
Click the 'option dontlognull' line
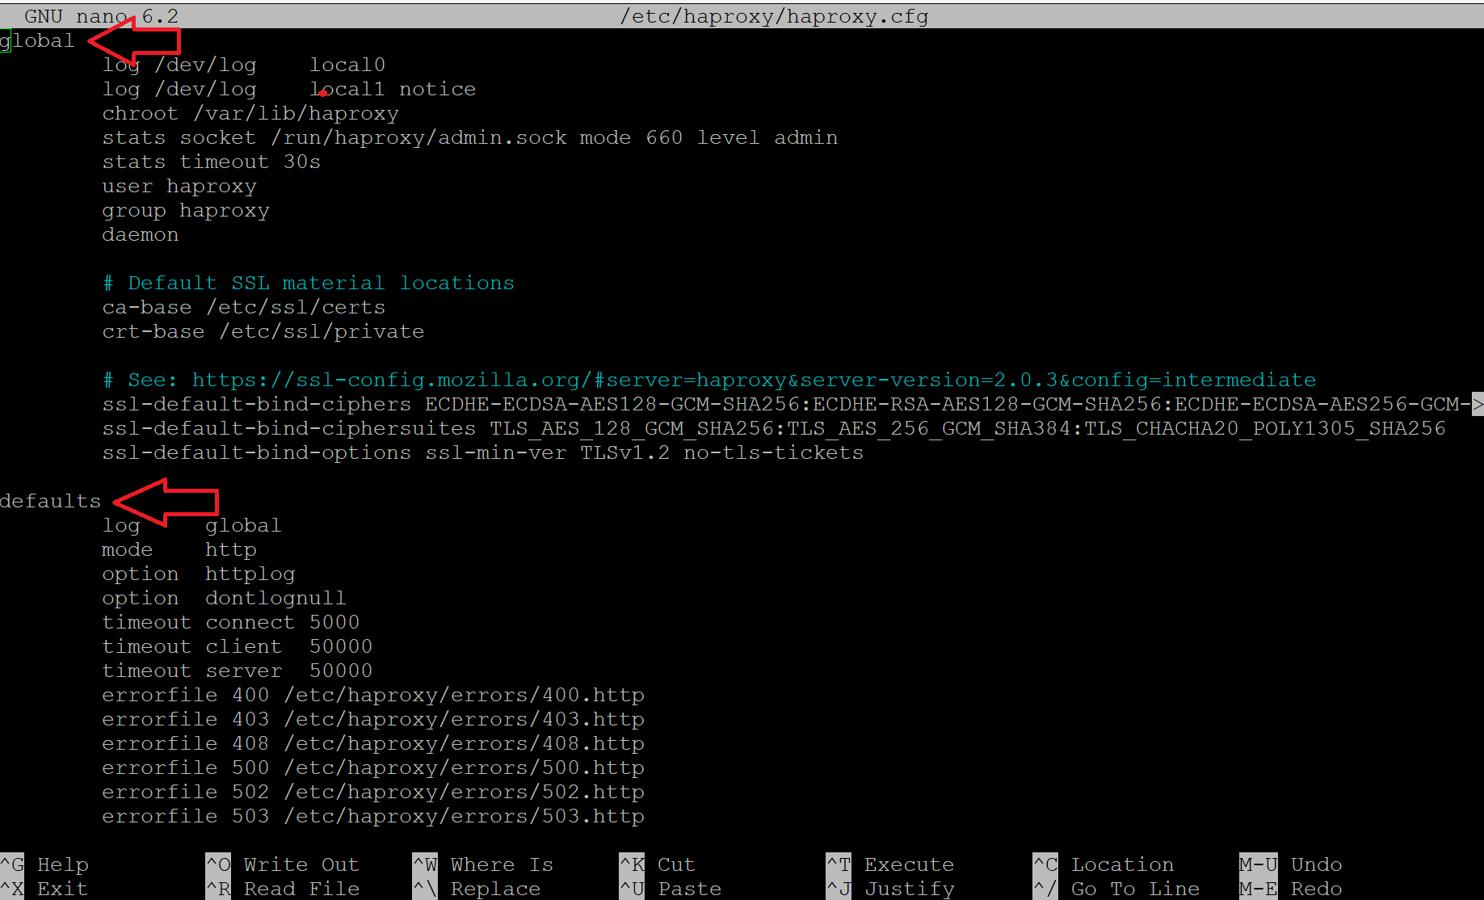pos(225,598)
